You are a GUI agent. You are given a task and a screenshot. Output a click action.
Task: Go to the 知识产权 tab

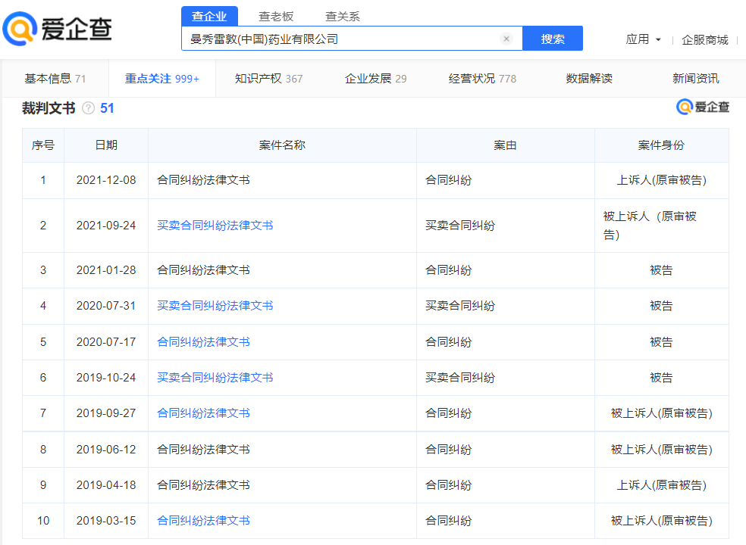(268, 79)
